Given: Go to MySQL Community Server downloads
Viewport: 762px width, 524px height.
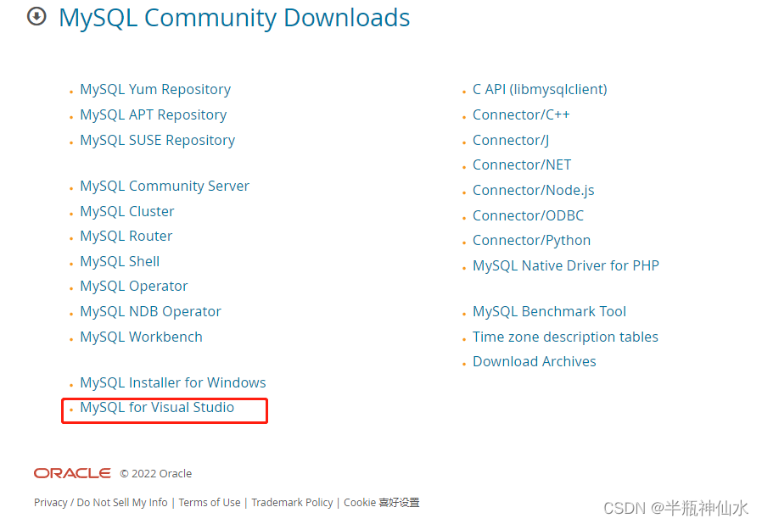Looking at the screenshot, I should click(x=165, y=186).
